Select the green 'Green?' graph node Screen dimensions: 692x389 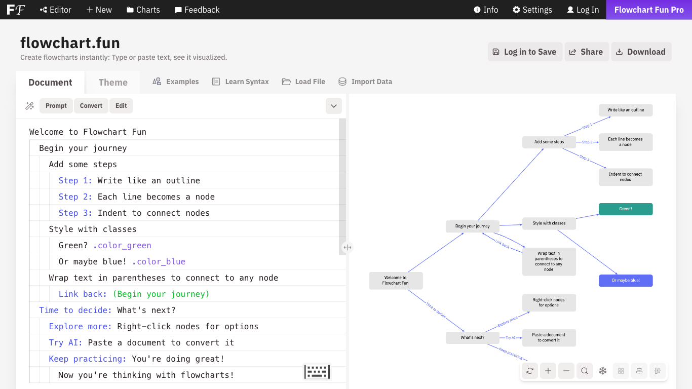point(626,209)
